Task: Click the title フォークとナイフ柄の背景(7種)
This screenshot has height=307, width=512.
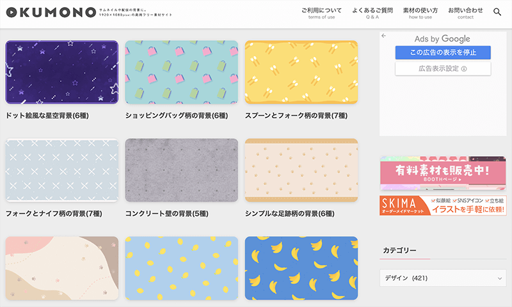Action: pyautogui.click(x=54, y=214)
